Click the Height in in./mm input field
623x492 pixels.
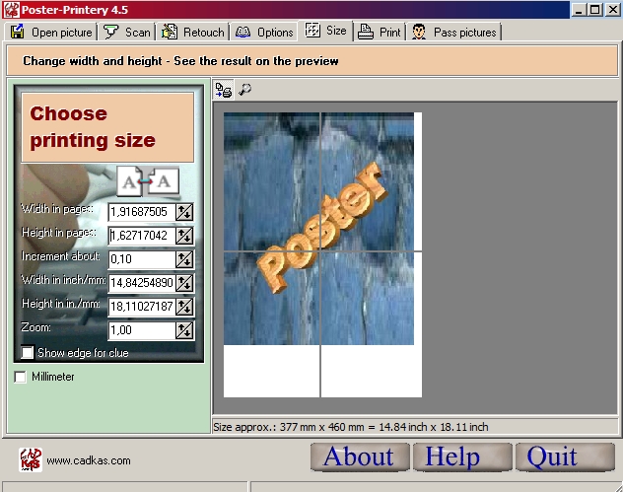(141, 307)
